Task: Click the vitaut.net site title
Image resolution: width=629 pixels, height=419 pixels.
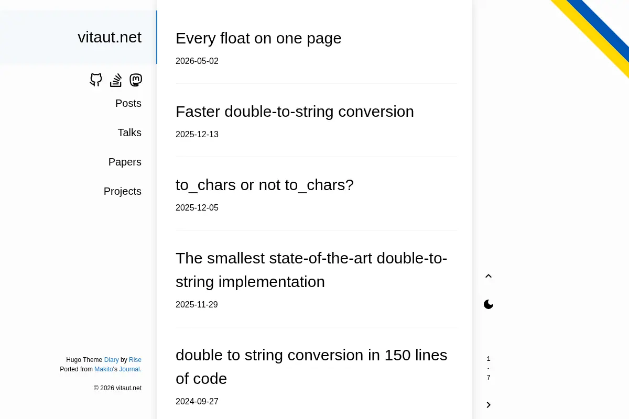Action: click(x=110, y=37)
